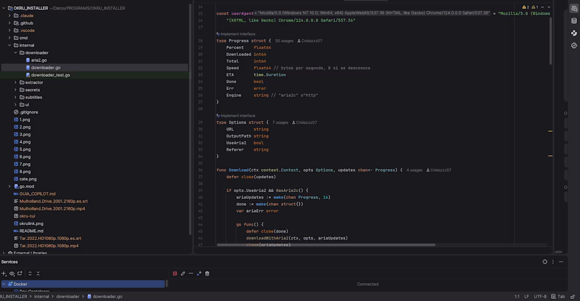Click the trash delete icon in Services

(x=207, y=274)
